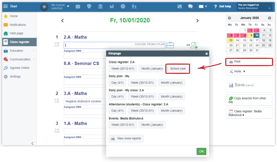The width and height of the screenshot is (277, 162).
Task: Confirm dialog with OK button
Action: click(x=201, y=152)
